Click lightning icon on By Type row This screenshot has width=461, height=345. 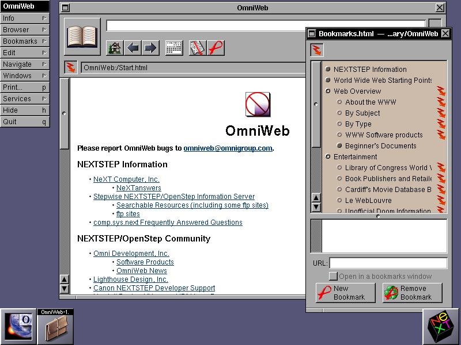click(x=441, y=124)
